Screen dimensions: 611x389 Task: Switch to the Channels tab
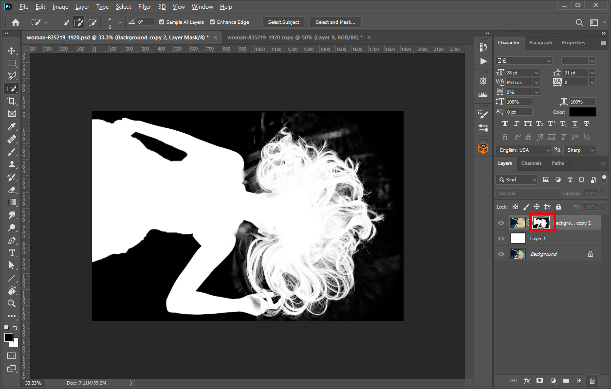(531, 163)
